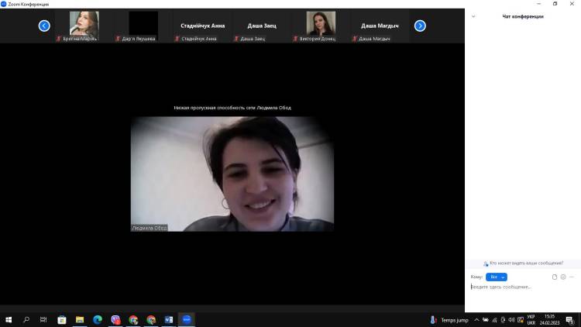Click the Zoom icon in taskbar

[x=187, y=319]
